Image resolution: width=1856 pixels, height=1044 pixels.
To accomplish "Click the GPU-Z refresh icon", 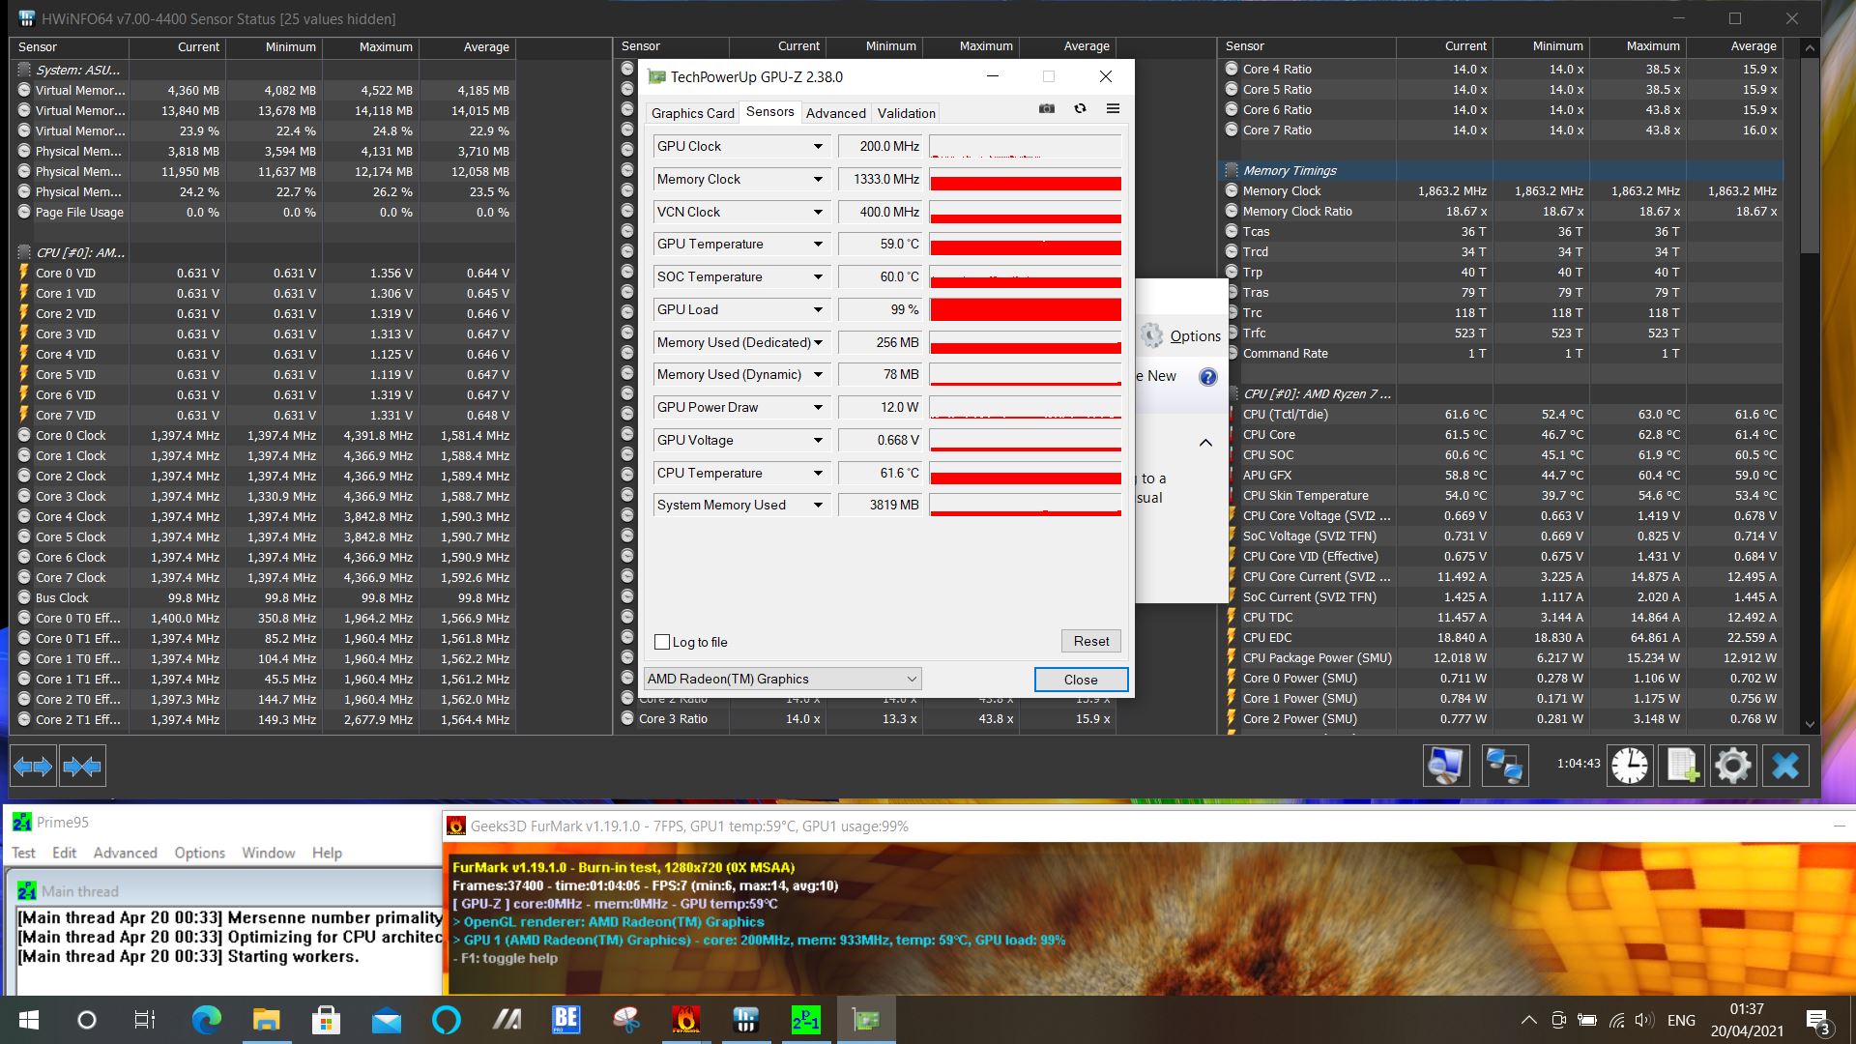I will point(1080,109).
